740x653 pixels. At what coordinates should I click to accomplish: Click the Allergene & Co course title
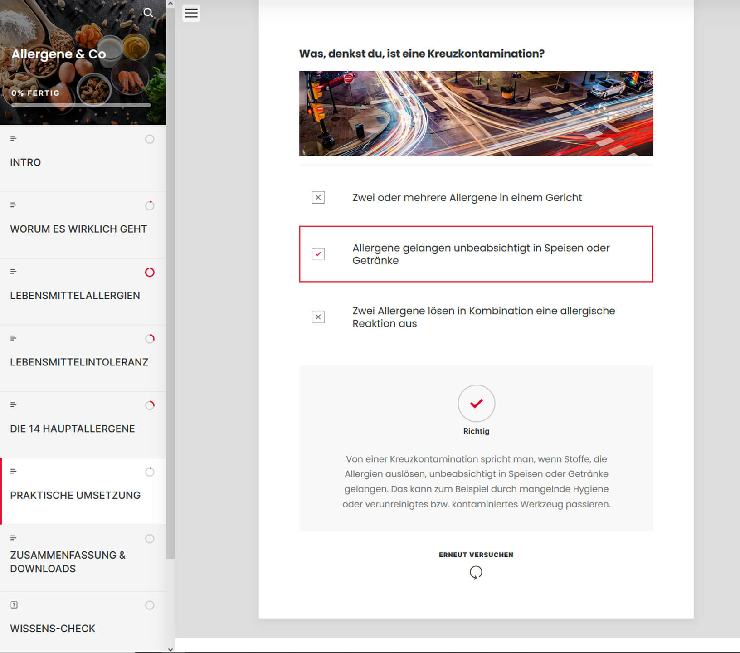tap(58, 54)
